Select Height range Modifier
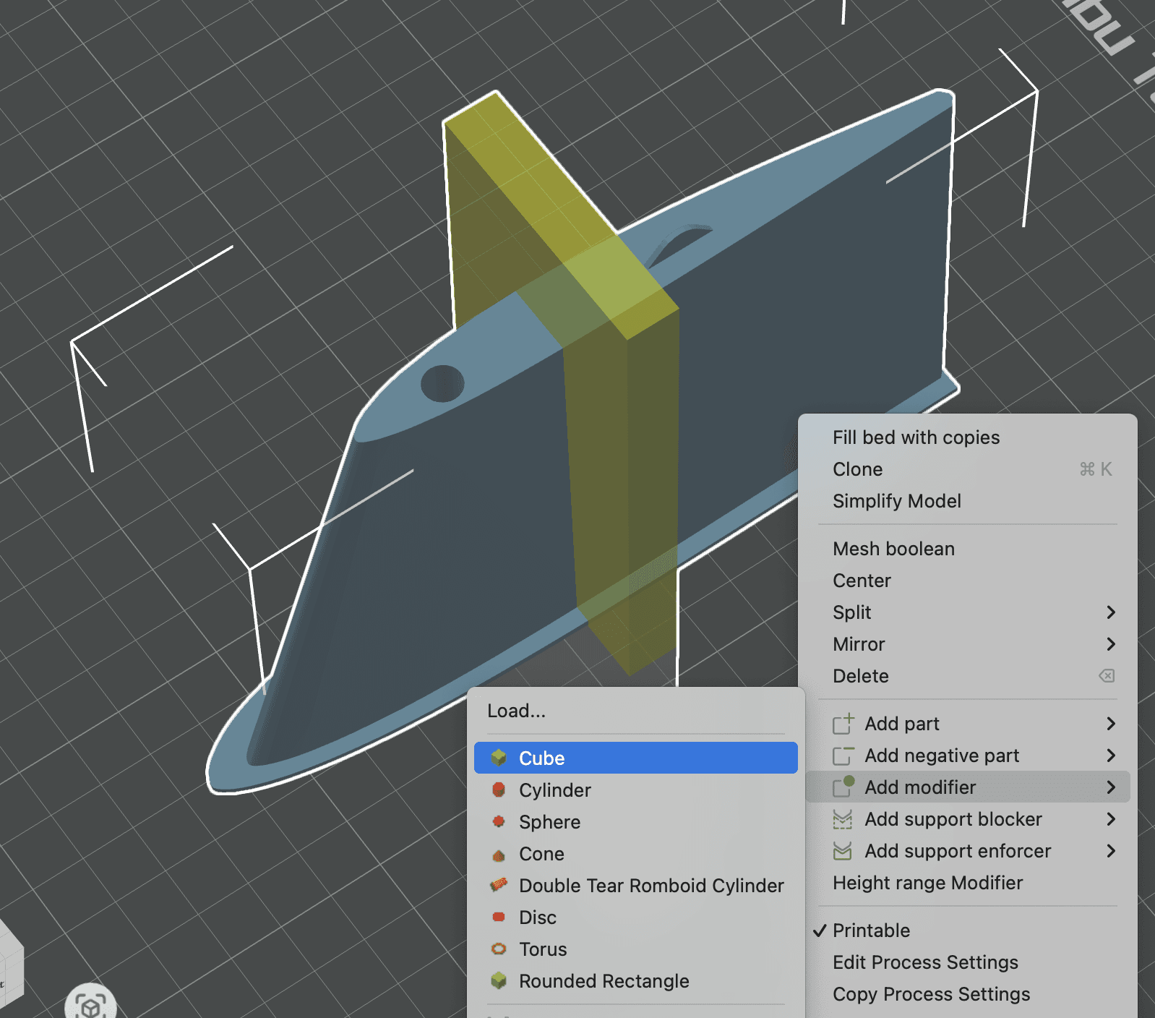The image size is (1155, 1018). tap(968, 882)
